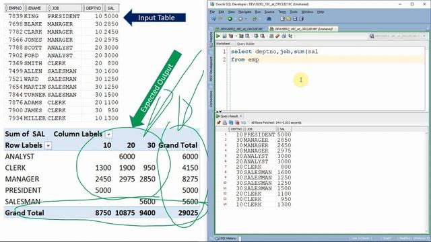Select the PRESIDENT cell in Query Result
Screen dimensions: 431x242
pyautogui.click(x=259, y=134)
